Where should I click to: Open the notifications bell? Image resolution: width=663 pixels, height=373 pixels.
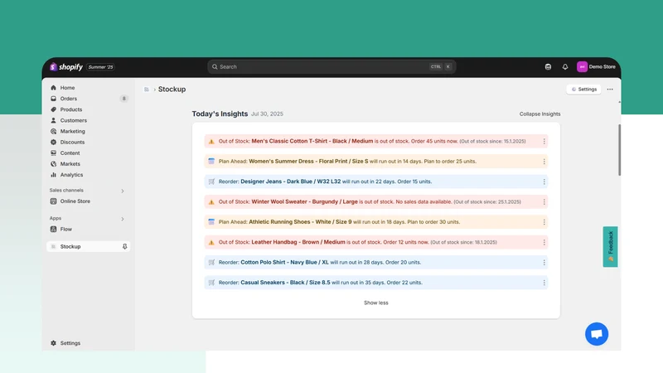[565, 67]
